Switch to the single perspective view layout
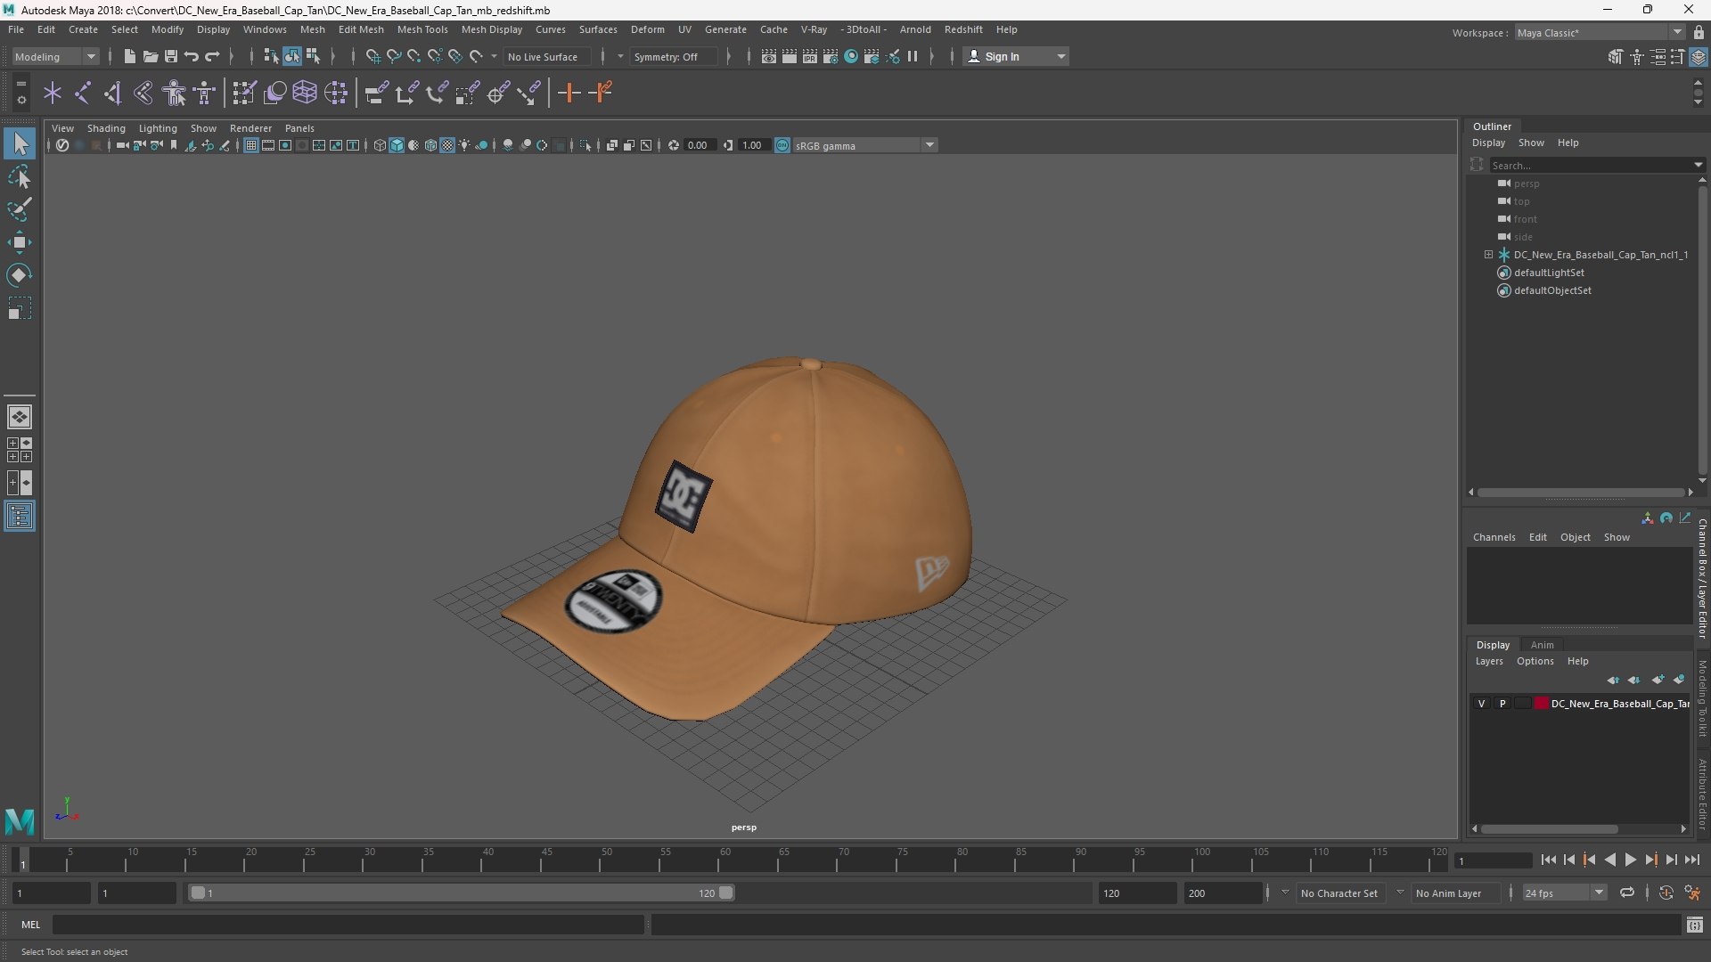 [20, 417]
